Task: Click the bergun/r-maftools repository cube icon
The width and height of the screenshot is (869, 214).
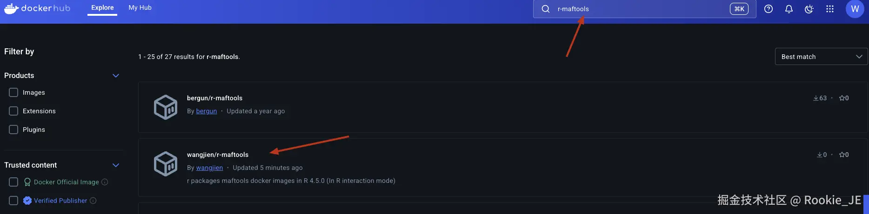Action: [166, 107]
